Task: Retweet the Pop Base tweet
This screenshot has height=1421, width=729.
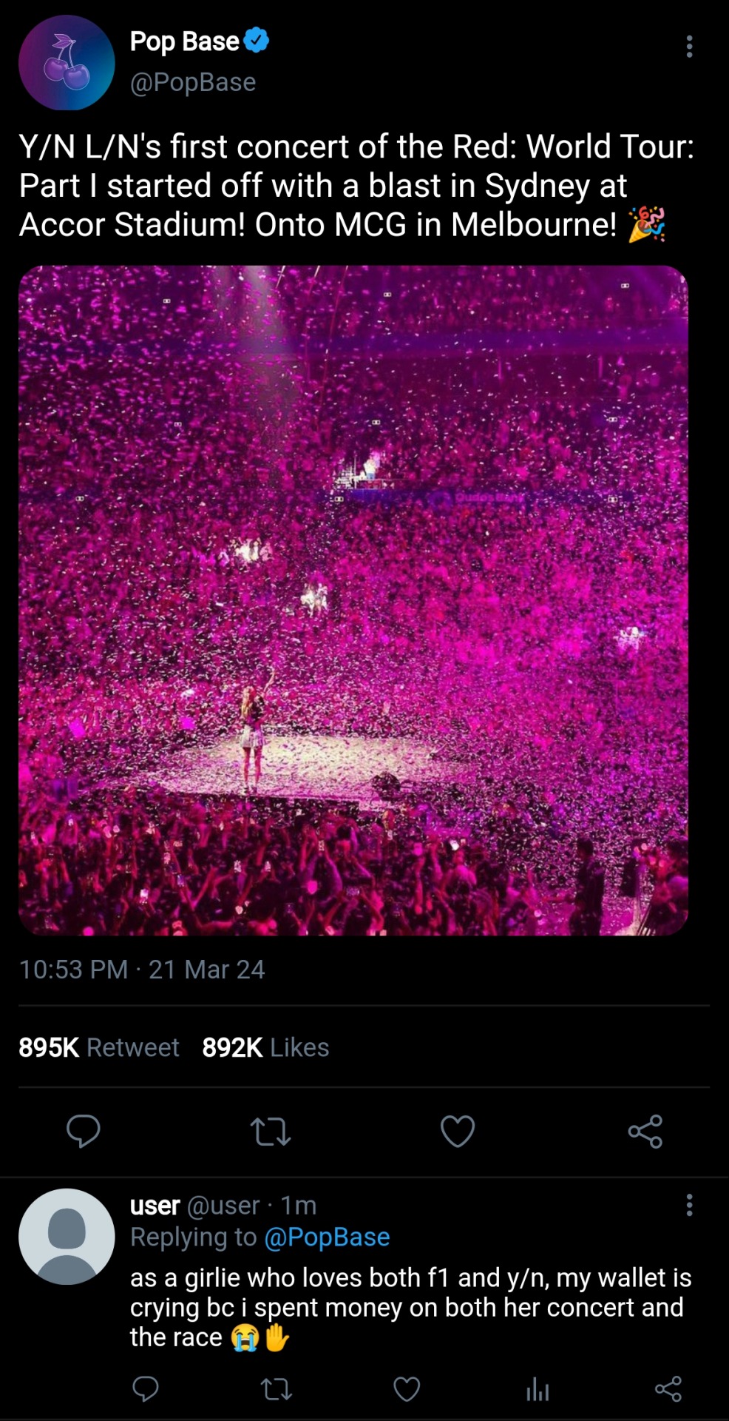Action: (271, 1132)
